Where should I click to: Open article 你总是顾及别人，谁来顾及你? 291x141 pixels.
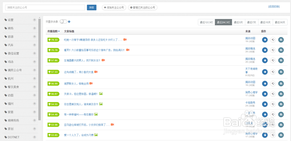[x=81, y=104]
